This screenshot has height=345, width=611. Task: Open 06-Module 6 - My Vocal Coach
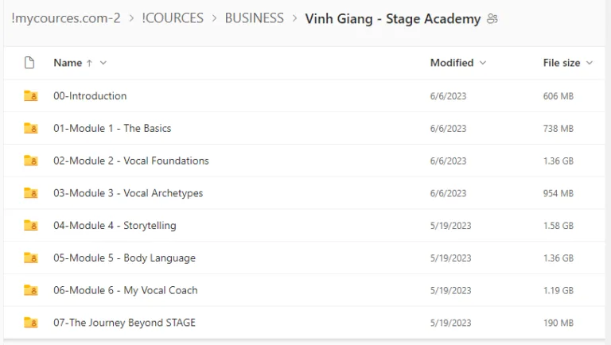[125, 290]
